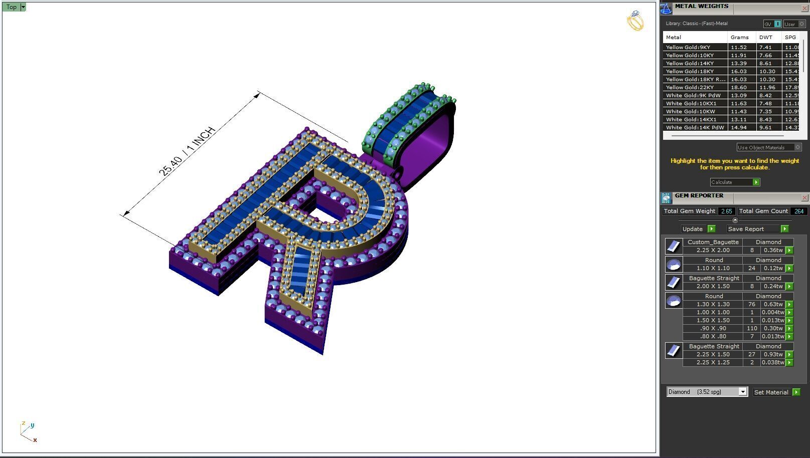810x458 pixels.
Task: Select the White Gold:9K PdW row
Action: point(732,95)
